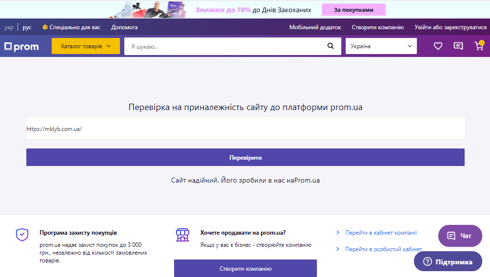Click the buyer protection shield icon
This screenshot has height=277, width=490.
(22, 235)
